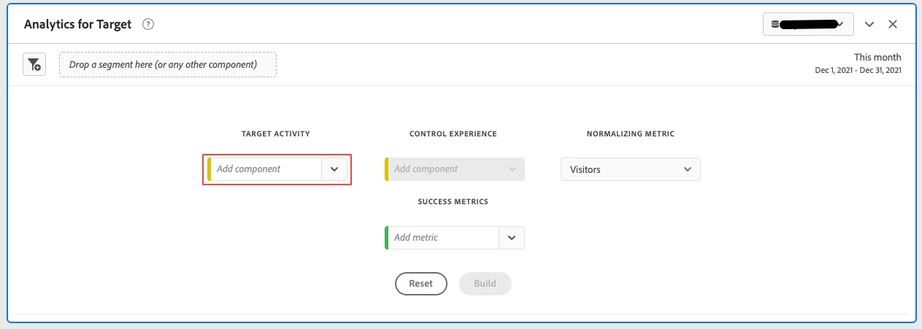Expand the Target Activity dropdown arrow
The width and height of the screenshot is (922, 329).
coord(334,169)
